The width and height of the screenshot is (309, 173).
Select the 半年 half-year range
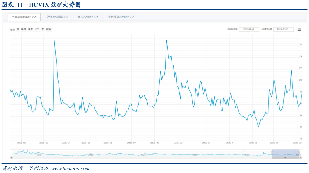click(x=30, y=30)
